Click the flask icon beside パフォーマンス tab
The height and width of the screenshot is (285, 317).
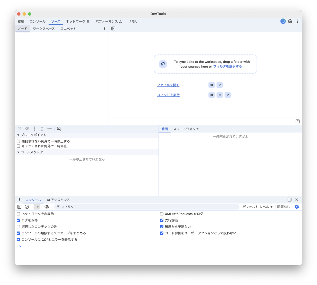(x=120, y=21)
